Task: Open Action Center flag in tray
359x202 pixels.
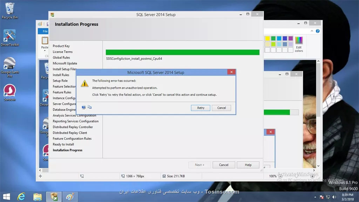Action: [321, 197]
